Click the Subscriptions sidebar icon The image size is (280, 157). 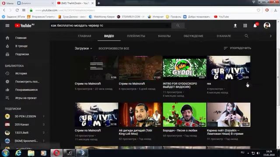coord(7,54)
